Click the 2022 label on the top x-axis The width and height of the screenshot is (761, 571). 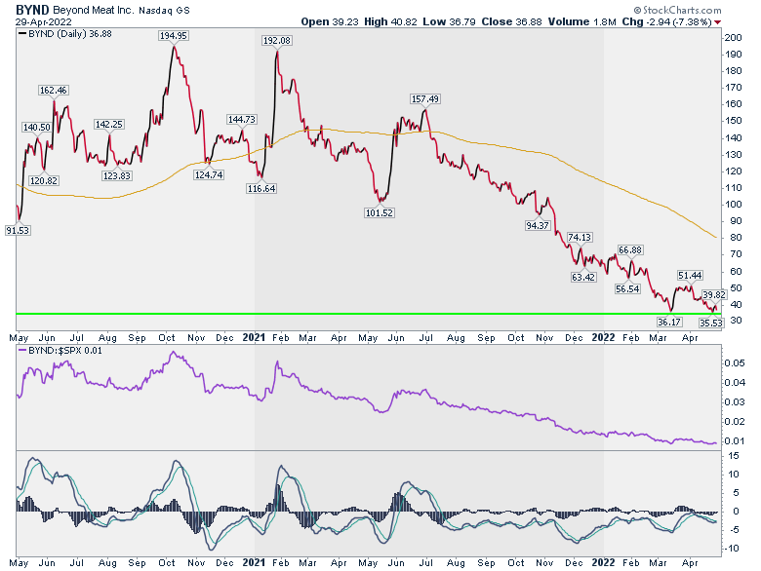tap(603, 337)
